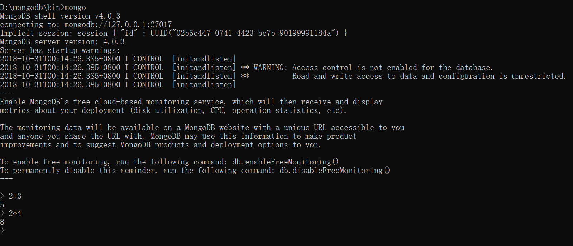Image resolution: width=573 pixels, height=246 pixels.
Task: Click the mongodb://127.0.0.1:27017 connection URL
Action: pyautogui.click(x=118, y=25)
